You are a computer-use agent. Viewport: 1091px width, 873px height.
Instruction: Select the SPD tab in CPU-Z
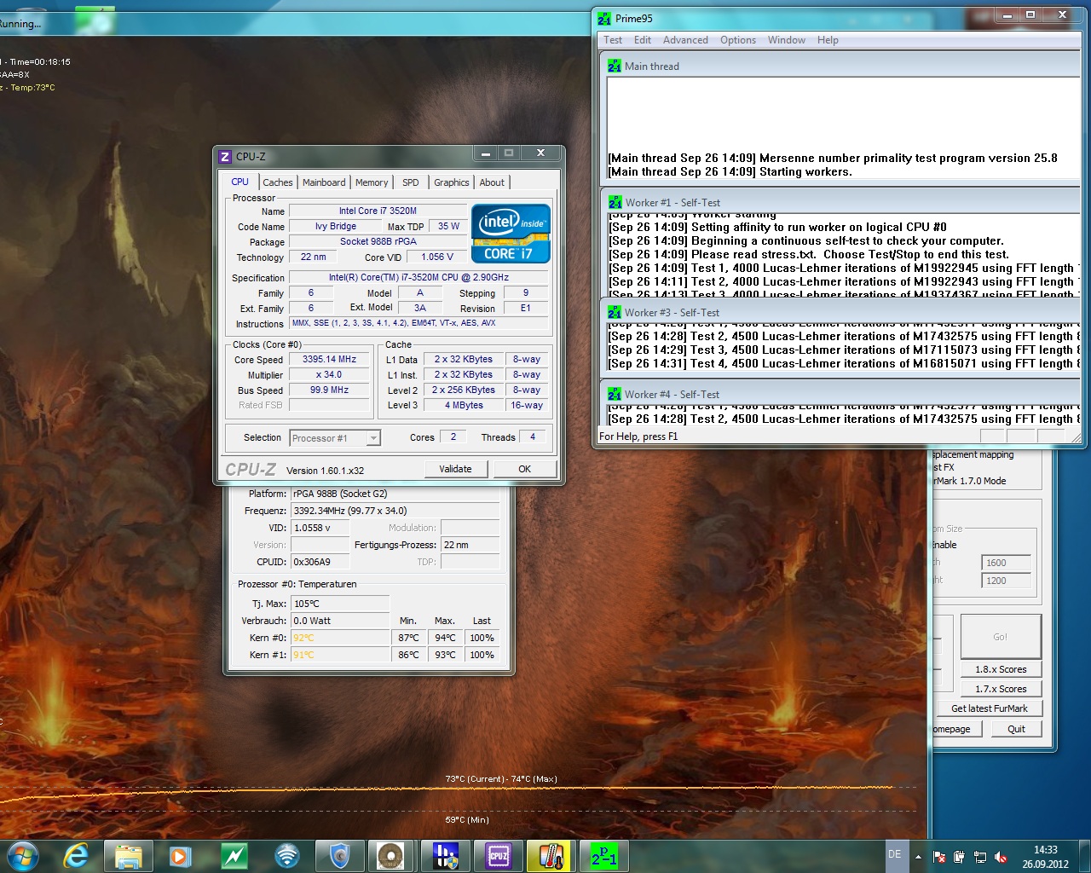pyautogui.click(x=411, y=182)
